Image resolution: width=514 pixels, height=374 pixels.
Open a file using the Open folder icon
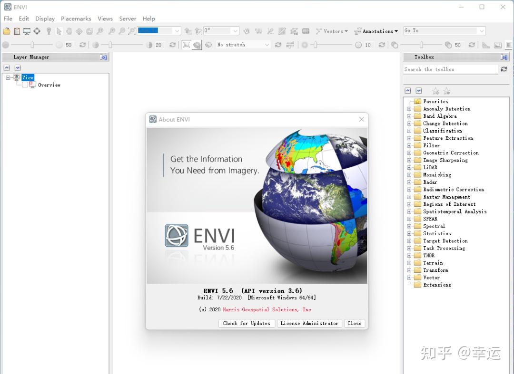8,32
